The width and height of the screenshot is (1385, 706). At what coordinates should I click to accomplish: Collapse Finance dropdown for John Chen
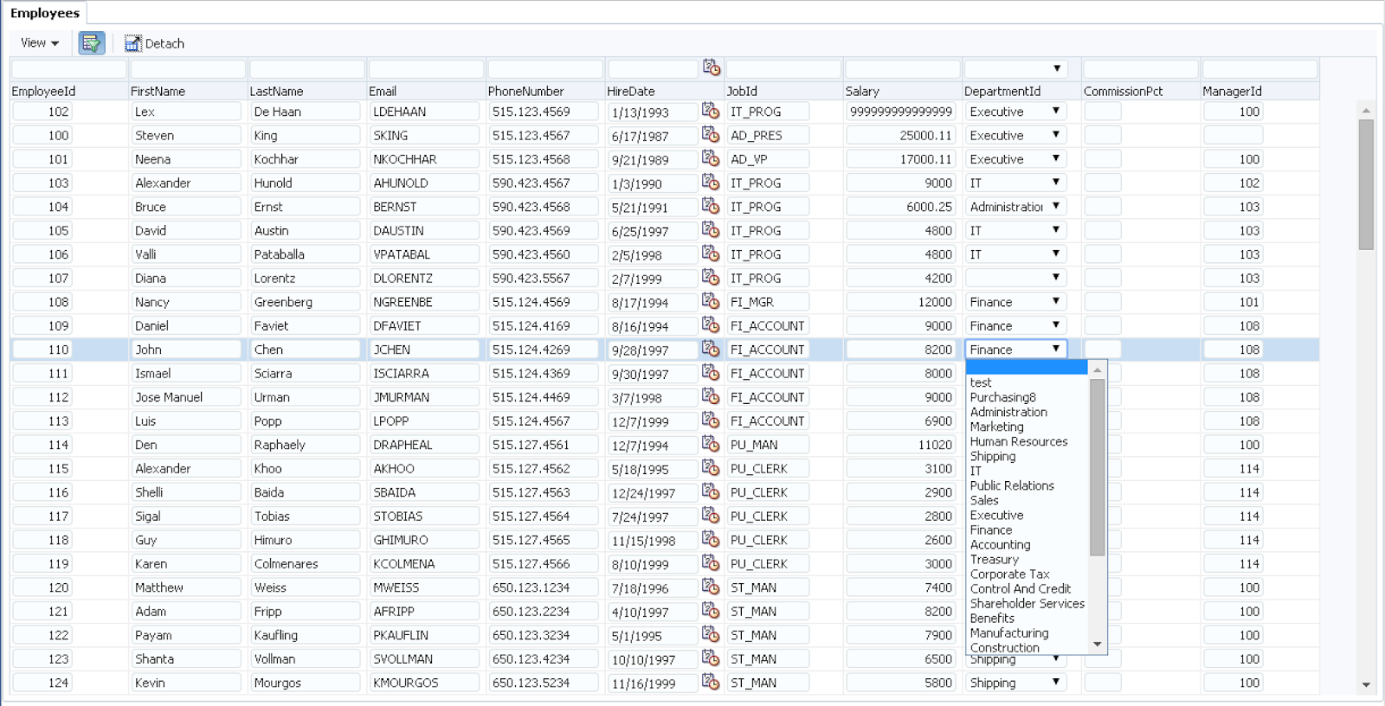tap(1016, 350)
